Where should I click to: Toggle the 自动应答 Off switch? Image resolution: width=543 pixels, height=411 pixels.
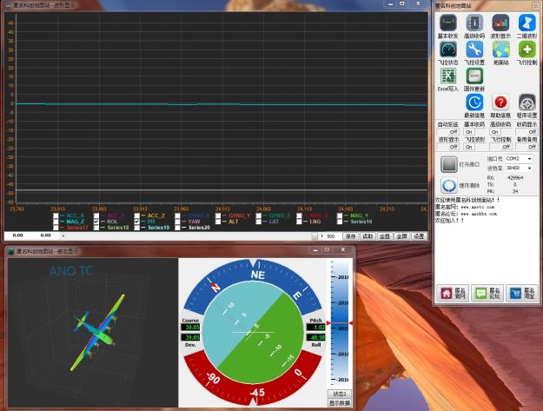[447, 132]
